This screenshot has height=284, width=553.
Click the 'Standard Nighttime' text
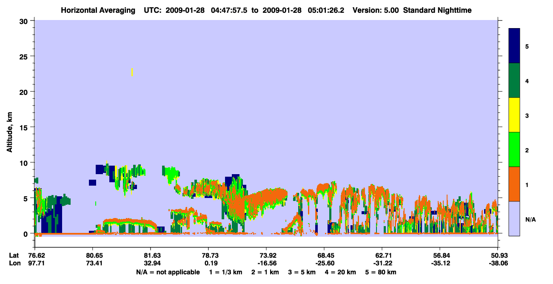437,10
